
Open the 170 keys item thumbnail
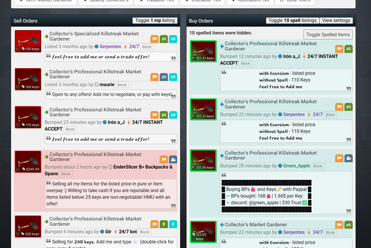point(28,117)
